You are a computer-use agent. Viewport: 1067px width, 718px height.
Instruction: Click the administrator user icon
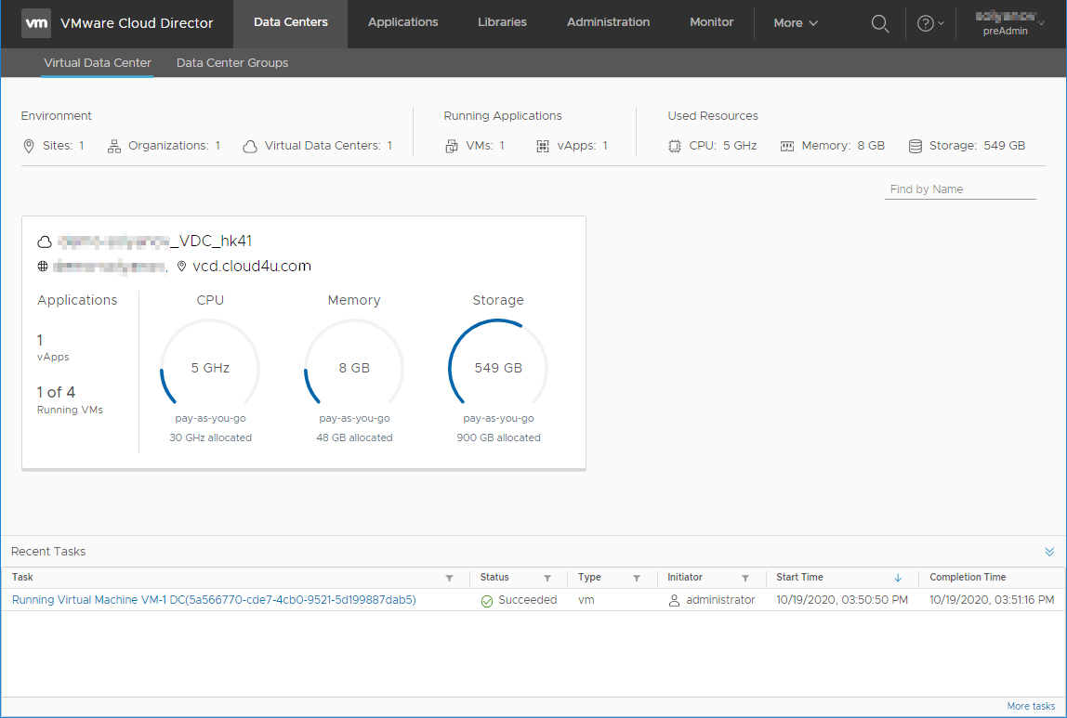click(675, 600)
